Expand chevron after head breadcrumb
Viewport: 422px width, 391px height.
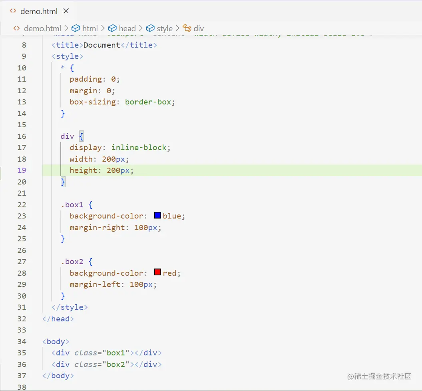click(x=141, y=28)
